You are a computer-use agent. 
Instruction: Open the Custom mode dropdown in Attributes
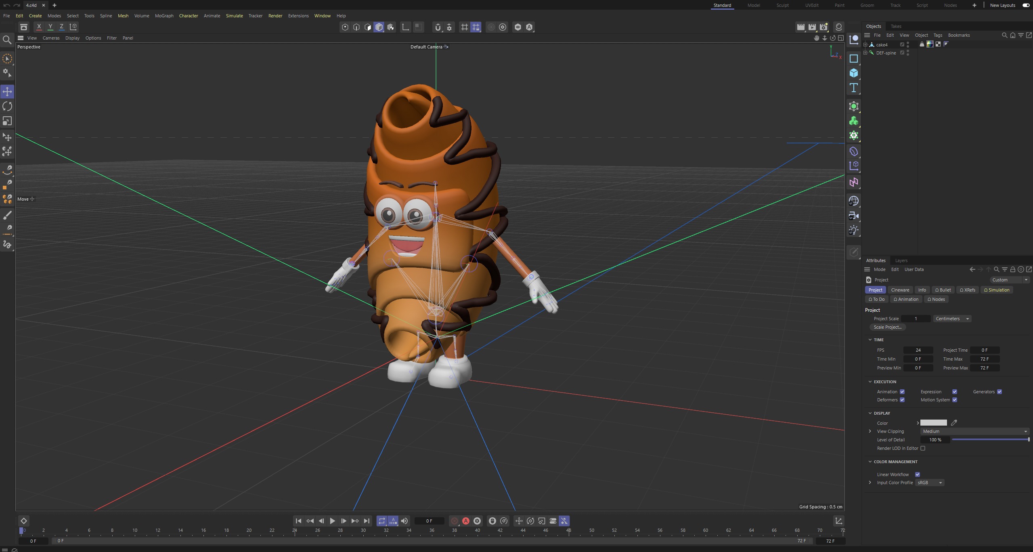[1009, 280]
